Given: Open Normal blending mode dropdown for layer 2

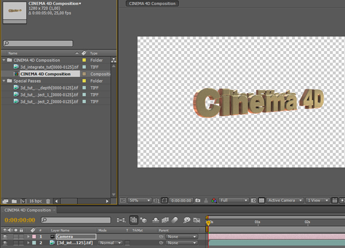Looking at the screenshot, I should click(110, 243).
